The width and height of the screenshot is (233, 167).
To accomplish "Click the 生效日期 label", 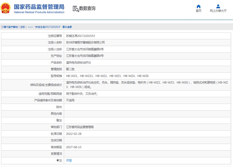I will pos(56,140).
